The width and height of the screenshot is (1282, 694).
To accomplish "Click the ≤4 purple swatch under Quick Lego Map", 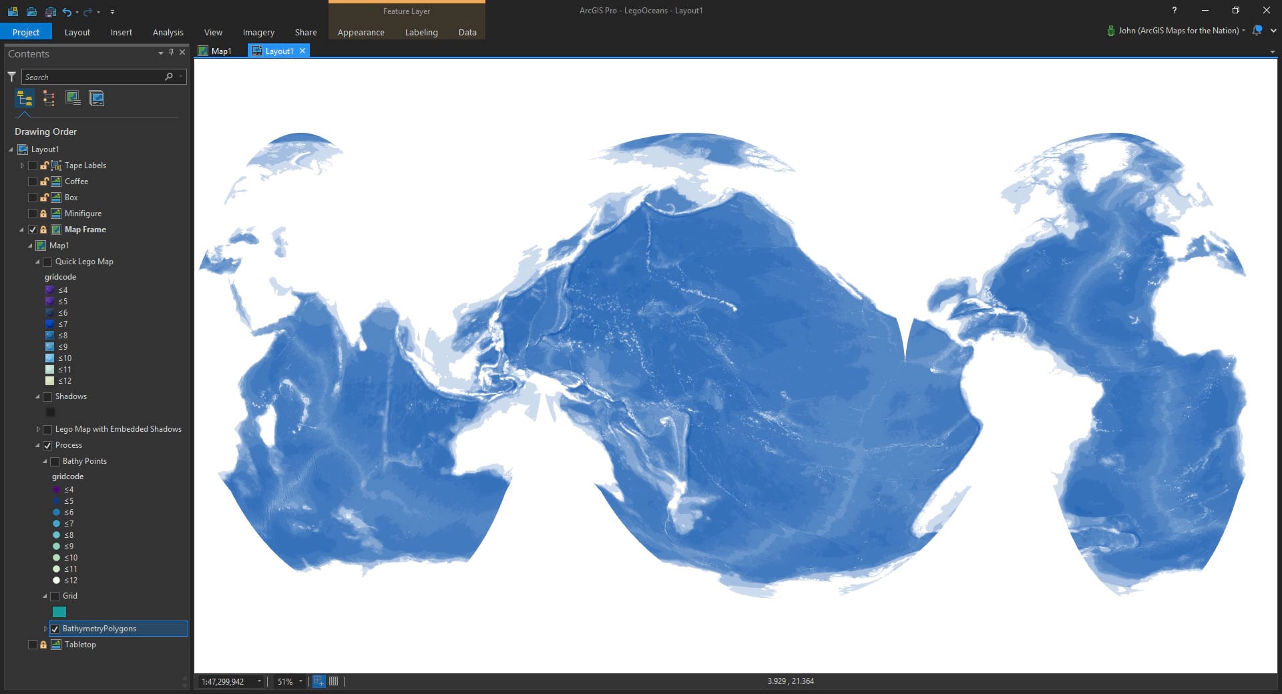I will 49,290.
